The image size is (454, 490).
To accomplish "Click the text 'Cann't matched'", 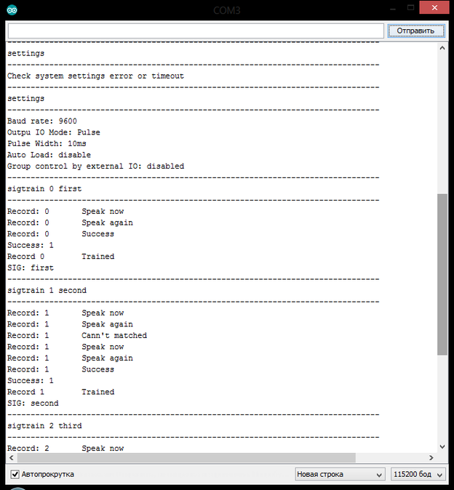I will [114, 335].
